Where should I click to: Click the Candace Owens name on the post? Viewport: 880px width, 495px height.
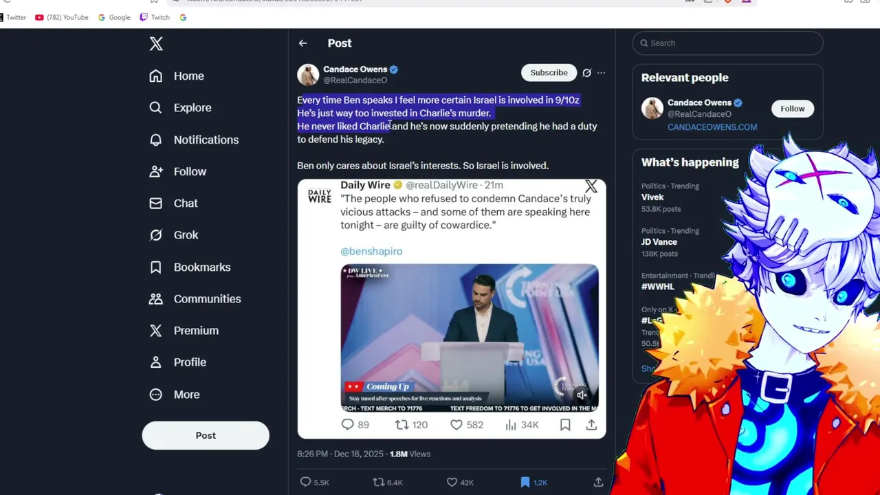[355, 69]
